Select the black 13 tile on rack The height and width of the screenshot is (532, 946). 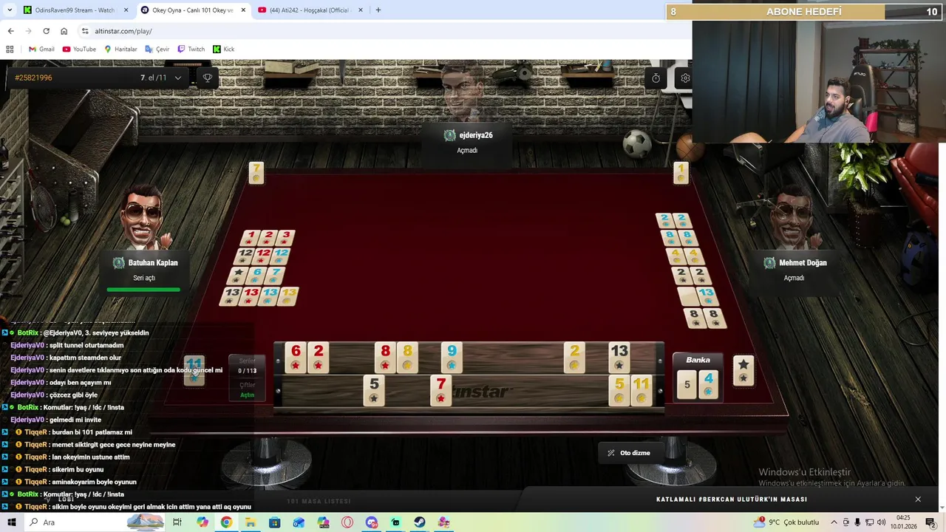pyautogui.click(x=619, y=358)
